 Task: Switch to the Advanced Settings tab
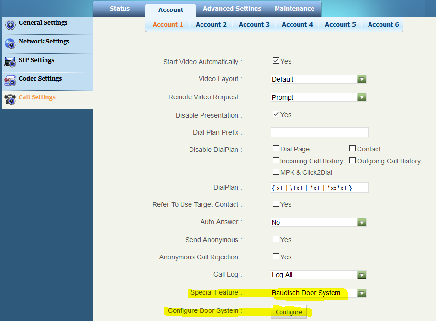coord(232,9)
